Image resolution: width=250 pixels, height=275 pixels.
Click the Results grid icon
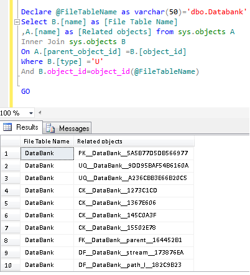(x=7, y=127)
